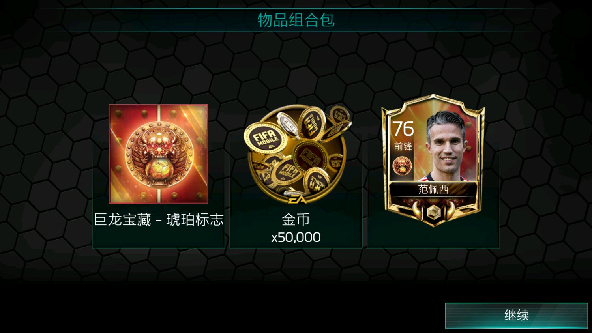Tap the 巨龙宝藏 - 琥珀标志 label text
This screenshot has width=592, height=333.
tap(159, 220)
